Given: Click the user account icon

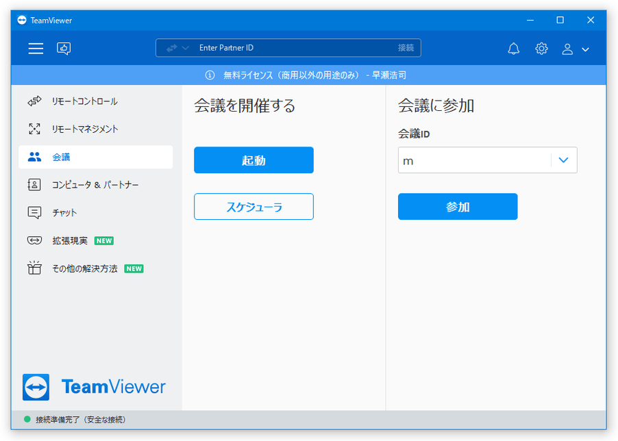Looking at the screenshot, I should [567, 49].
